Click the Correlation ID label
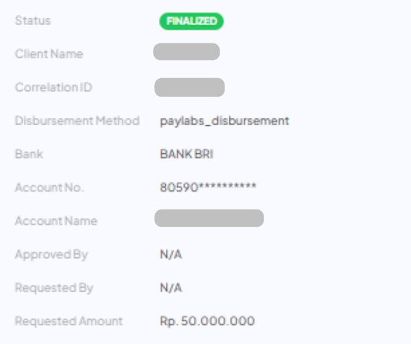This screenshot has width=411, height=344. click(x=54, y=87)
